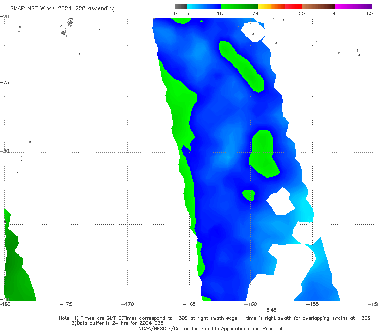Click the note line starting 'Note: 1) Times are GMT'

[215, 318]
